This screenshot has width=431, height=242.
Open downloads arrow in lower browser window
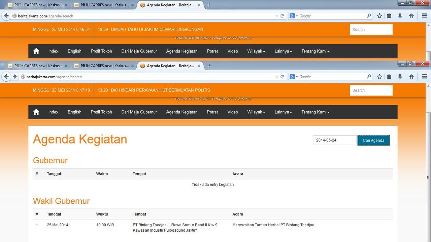pyautogui.click(x=400, y=77)
